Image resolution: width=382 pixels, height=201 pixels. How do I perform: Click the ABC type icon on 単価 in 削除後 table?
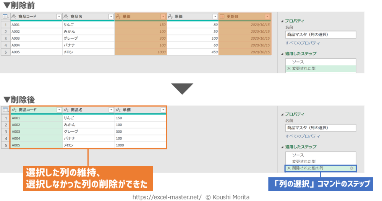[118, 110]
